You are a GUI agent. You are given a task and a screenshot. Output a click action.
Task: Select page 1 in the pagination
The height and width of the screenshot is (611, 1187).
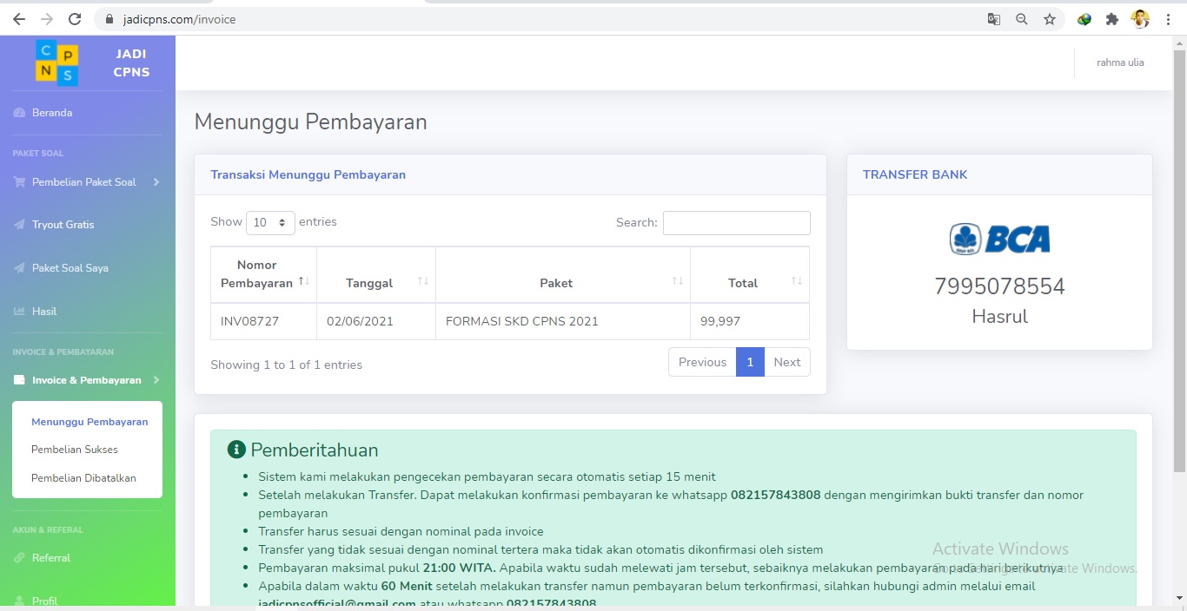(750, 362)
